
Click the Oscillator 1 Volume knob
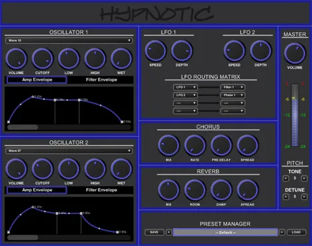point(16,59)
